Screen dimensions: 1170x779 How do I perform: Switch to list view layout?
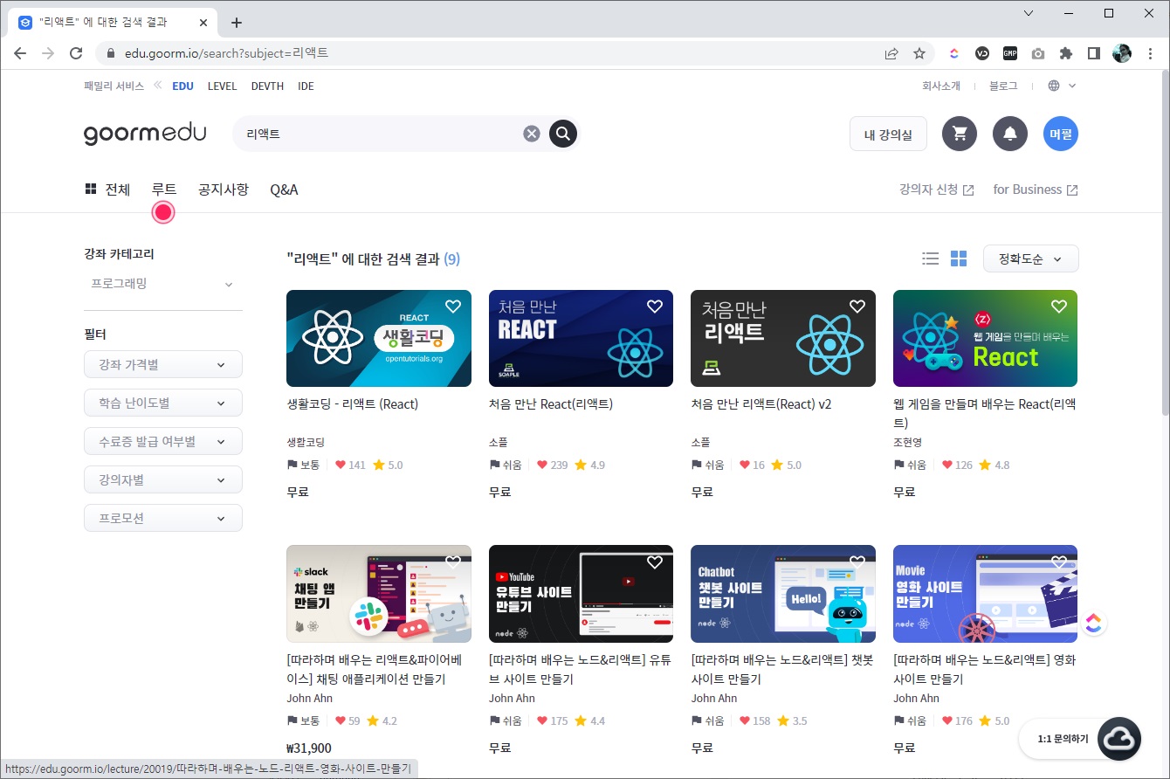pyautogui.click(x=931, y=259)
